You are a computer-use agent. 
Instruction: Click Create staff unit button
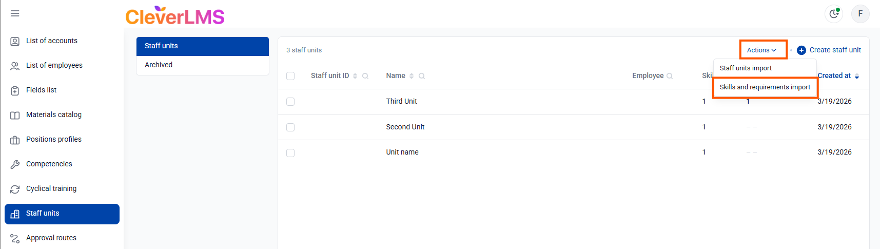coord(829,50)
